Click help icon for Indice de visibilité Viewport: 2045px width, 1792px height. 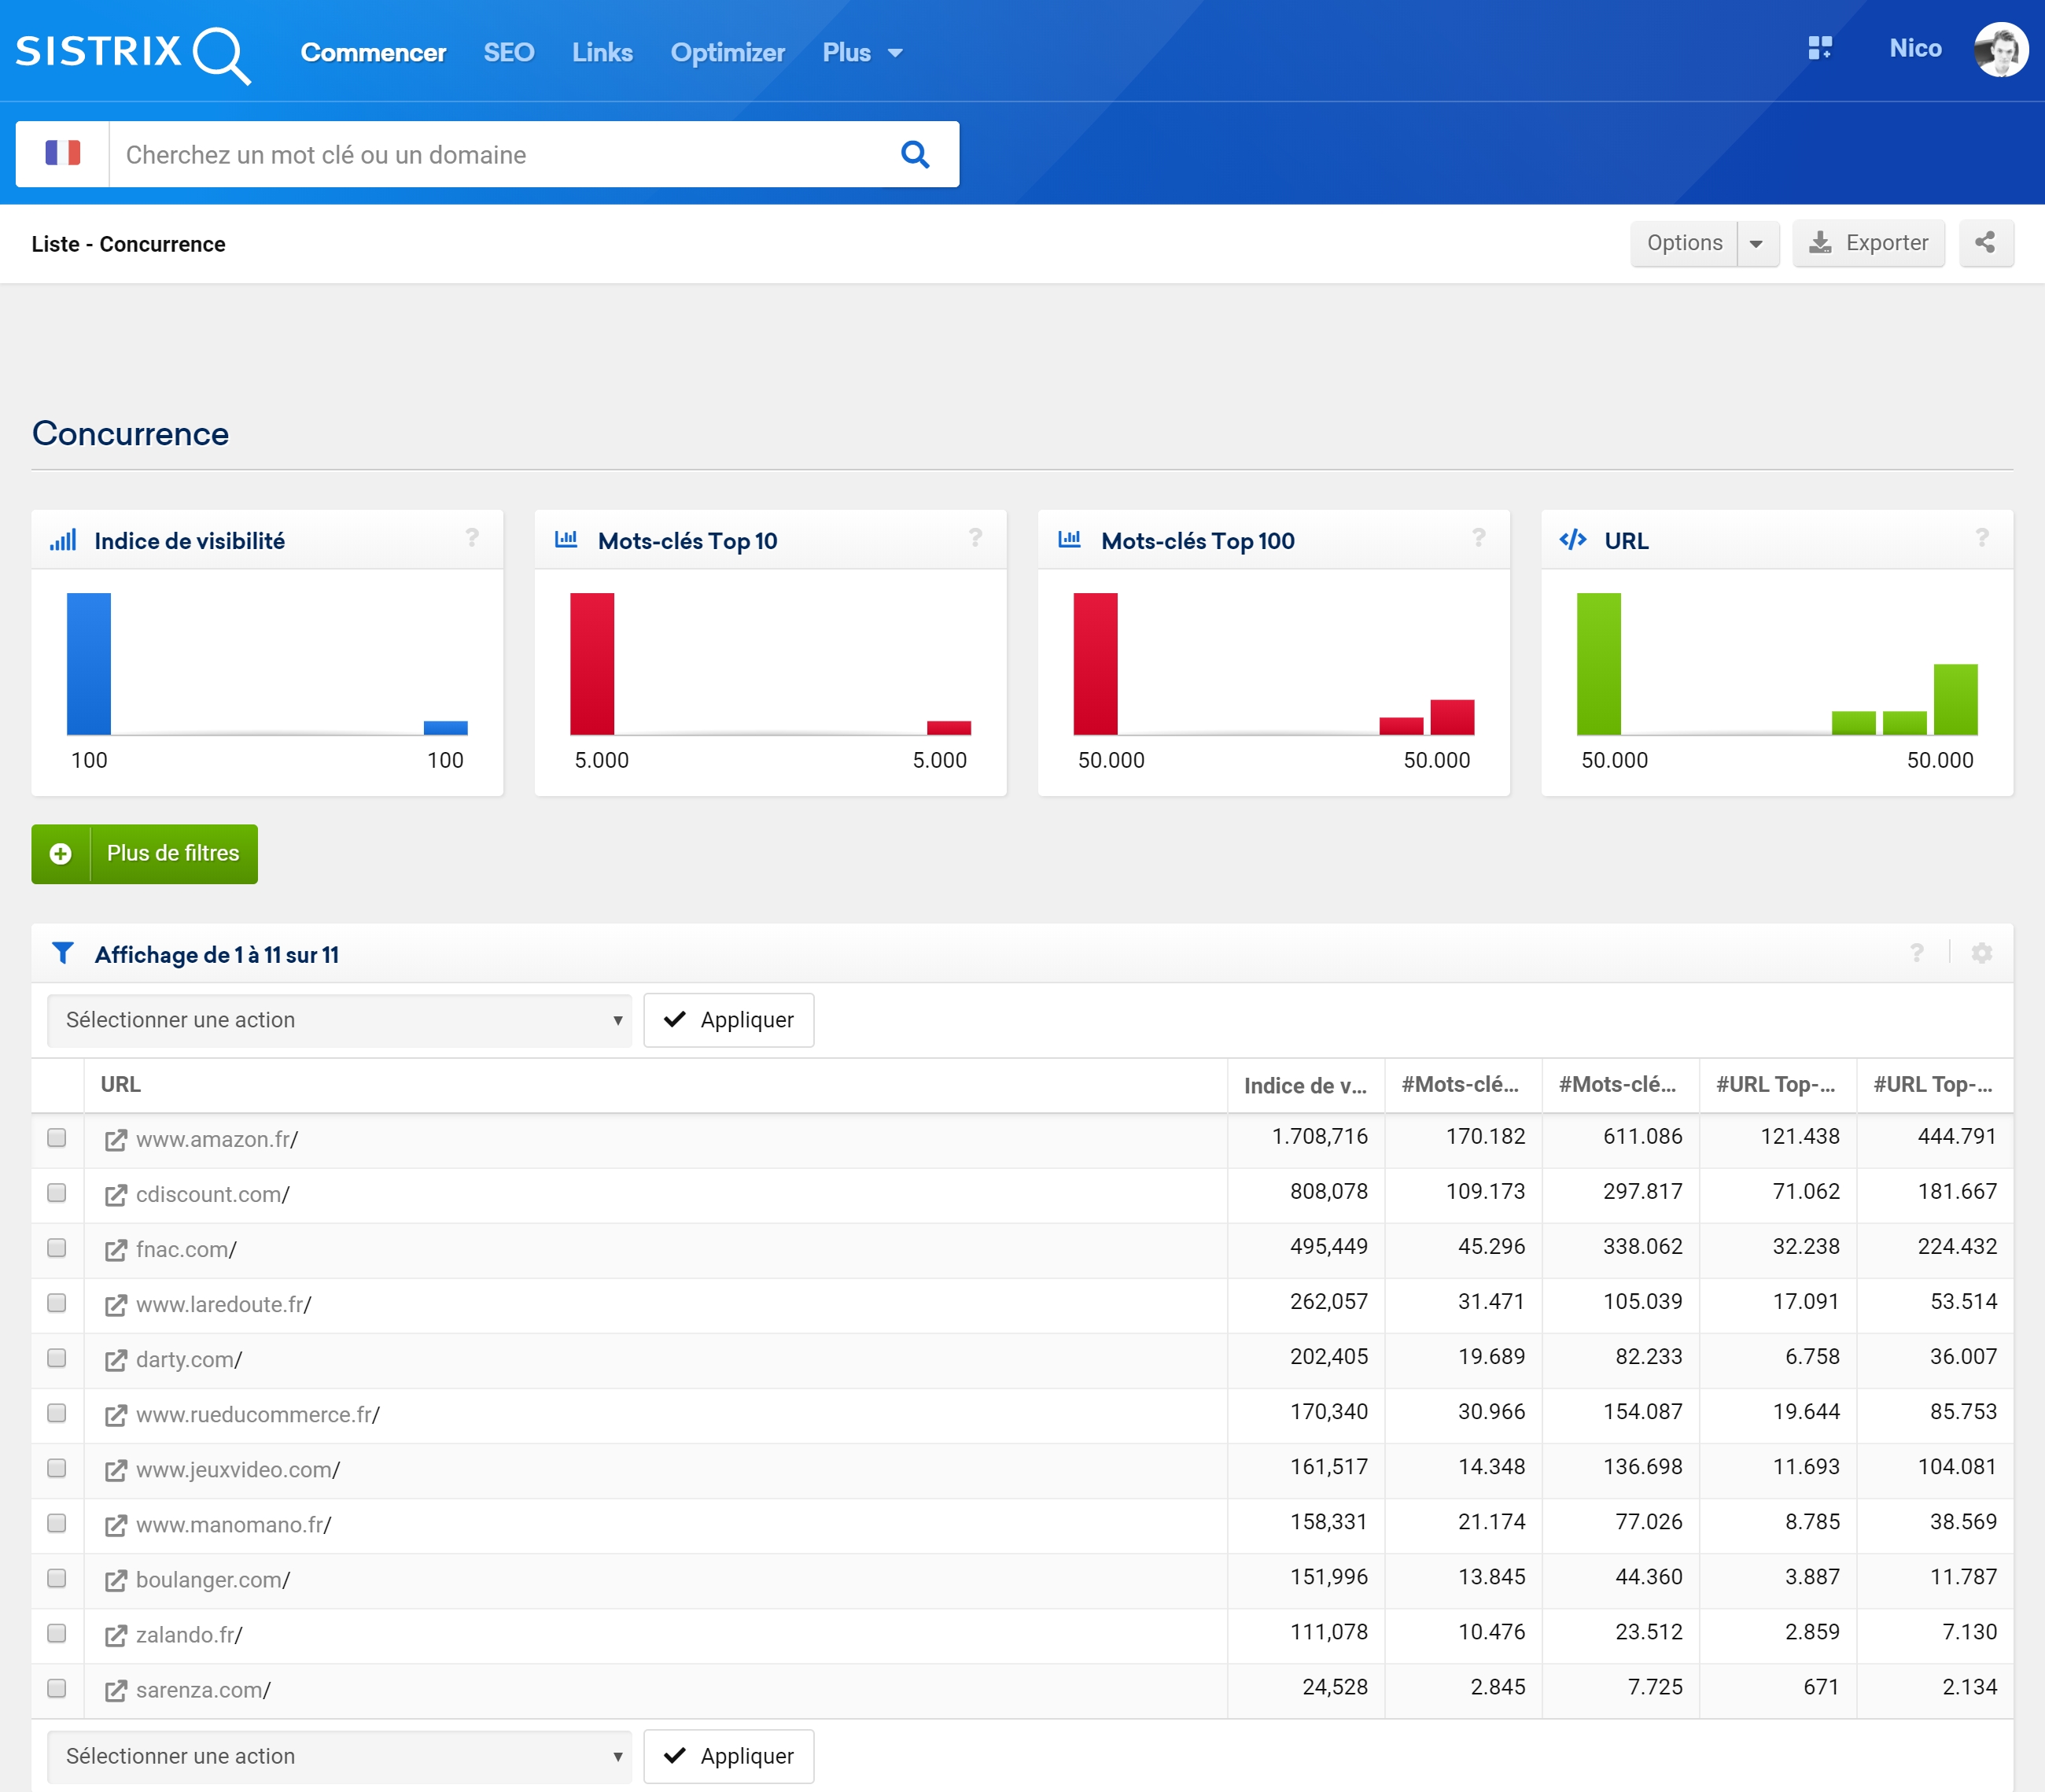[472, 538]
